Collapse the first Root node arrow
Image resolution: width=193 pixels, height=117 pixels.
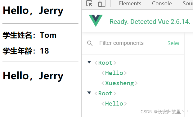coord(89,62)
